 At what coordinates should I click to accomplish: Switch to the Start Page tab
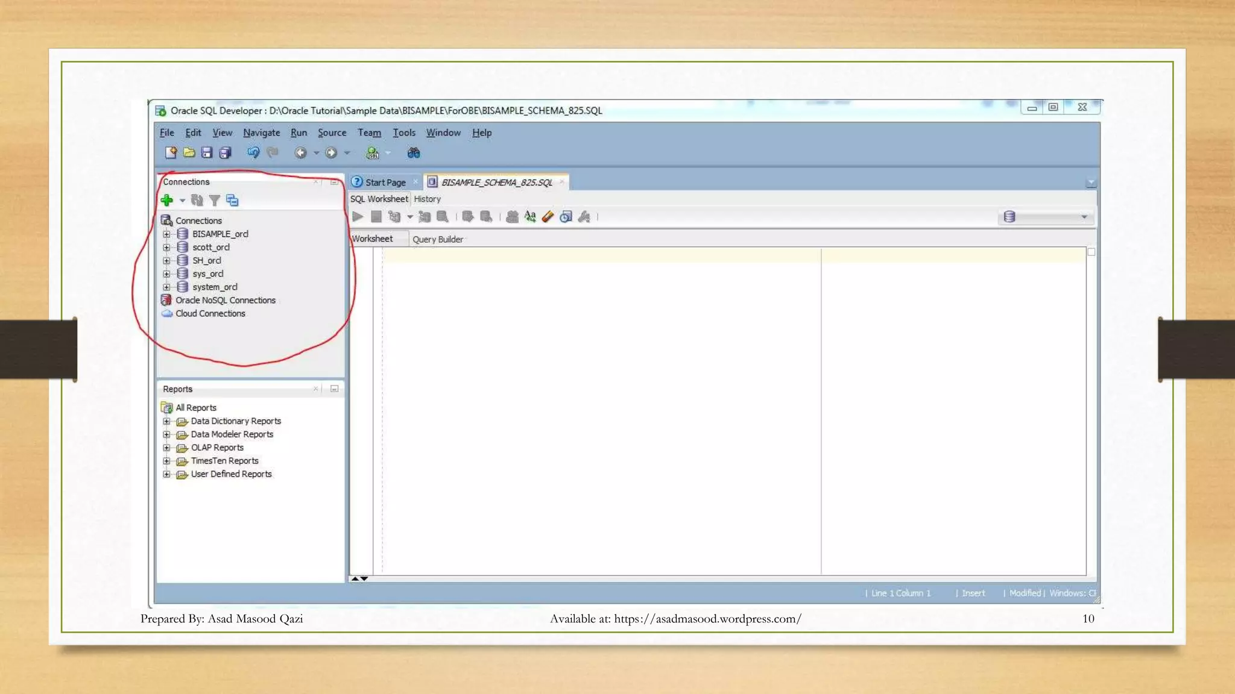coord(385,183)
